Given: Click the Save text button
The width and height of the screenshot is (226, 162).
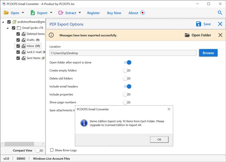Looking at the screenshot, I should tap(207, 24).
